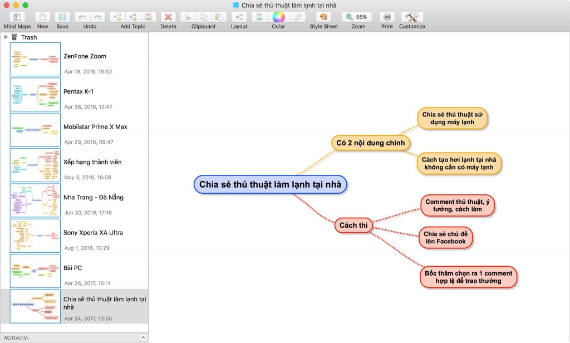Screen dimensions: 570x343
Task: Open the Customize toolbar tools
Action: (412, 17)
